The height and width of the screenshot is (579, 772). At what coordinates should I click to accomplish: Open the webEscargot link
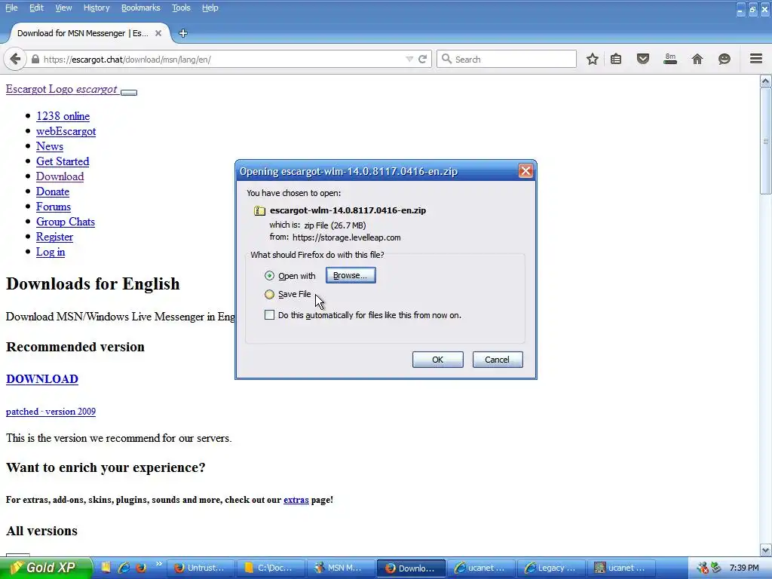[66, 131]
